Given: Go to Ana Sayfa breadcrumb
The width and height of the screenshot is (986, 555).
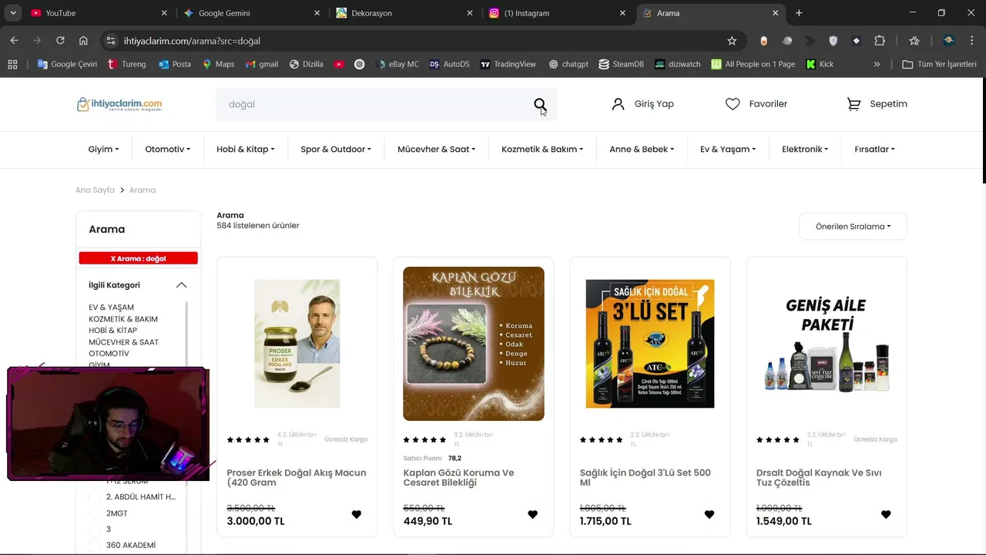Looking at the screenshot, I should pos(95,190).
